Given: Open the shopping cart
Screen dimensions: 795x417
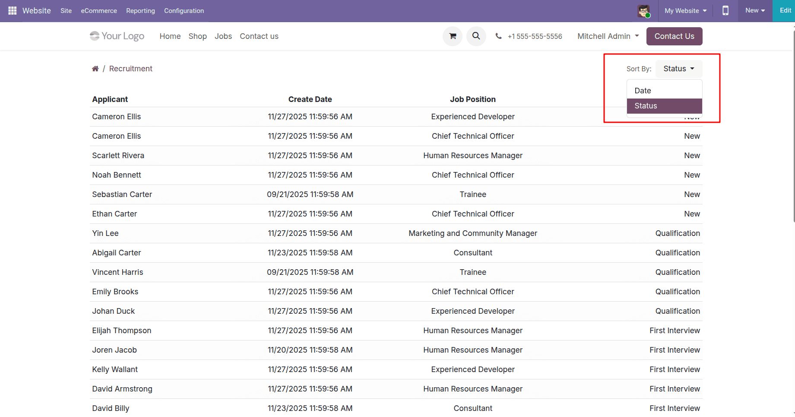Looking at the screenshot, I should (452, 36).
